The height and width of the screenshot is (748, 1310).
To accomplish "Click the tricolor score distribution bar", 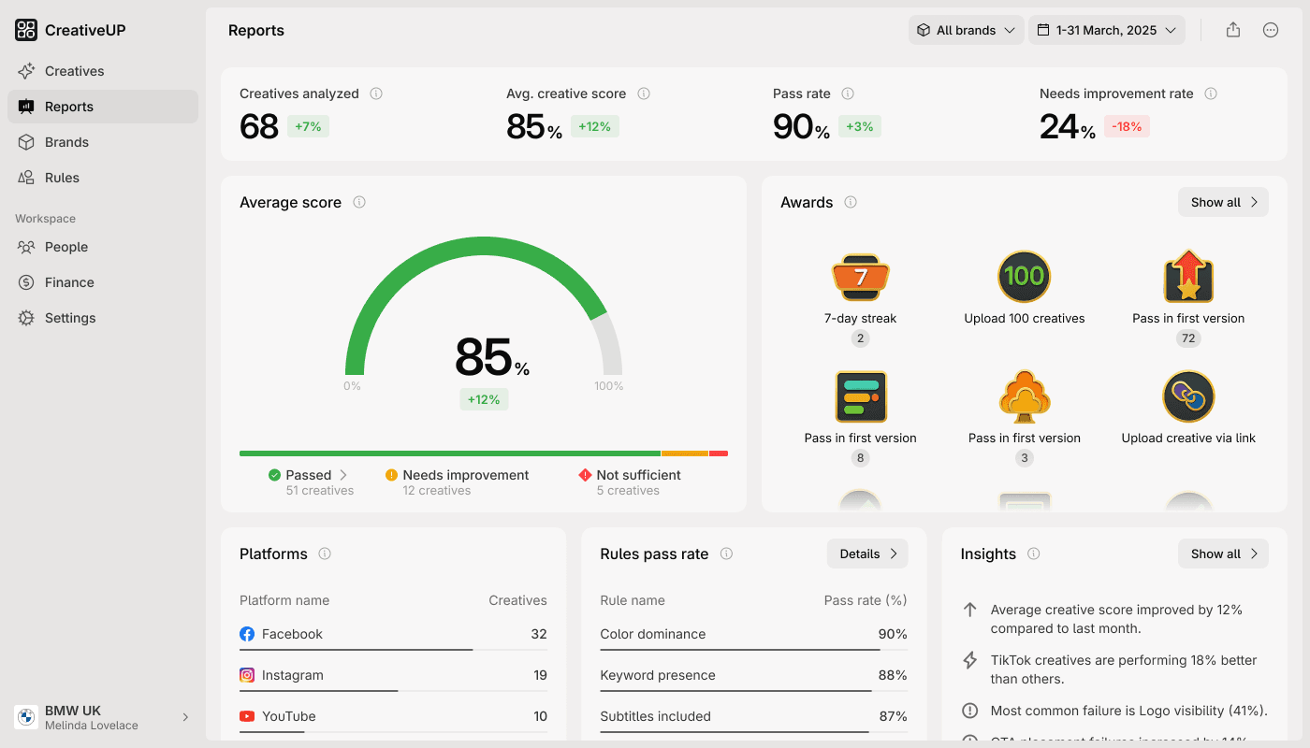I will [x=484, y=453].
